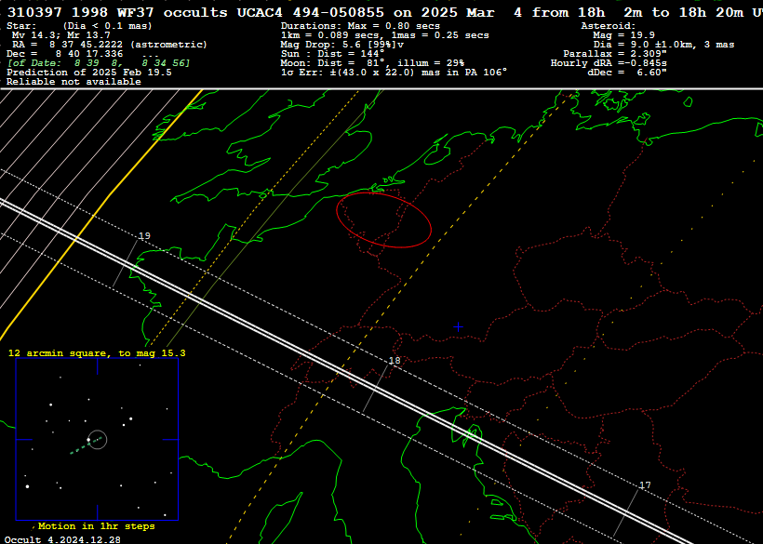
Task: Click the 'Asteroid:' heading
Action: (609, 26)
